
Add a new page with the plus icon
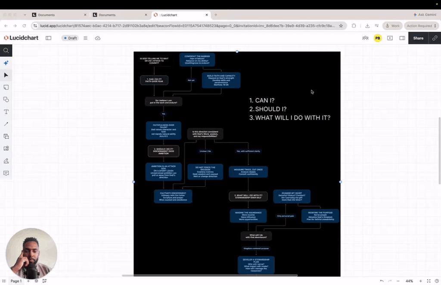coord(28,281)
